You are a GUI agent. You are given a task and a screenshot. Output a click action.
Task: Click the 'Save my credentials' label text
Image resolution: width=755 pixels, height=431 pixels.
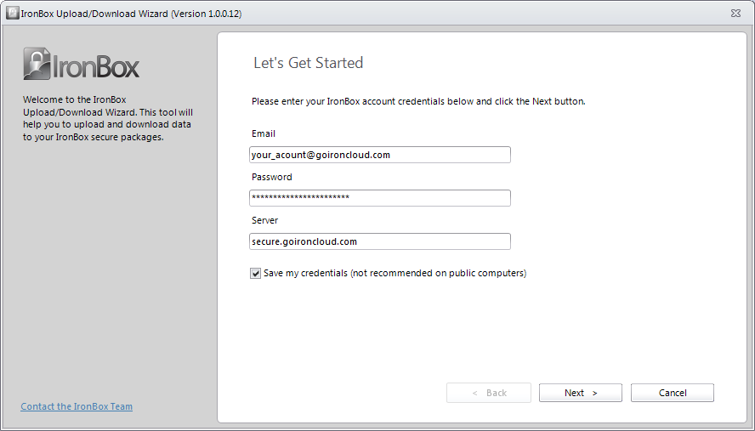pyautogui.click(x=395, y=274)
